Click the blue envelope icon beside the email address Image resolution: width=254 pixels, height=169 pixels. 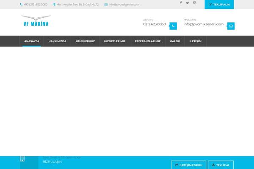[231, 26]
